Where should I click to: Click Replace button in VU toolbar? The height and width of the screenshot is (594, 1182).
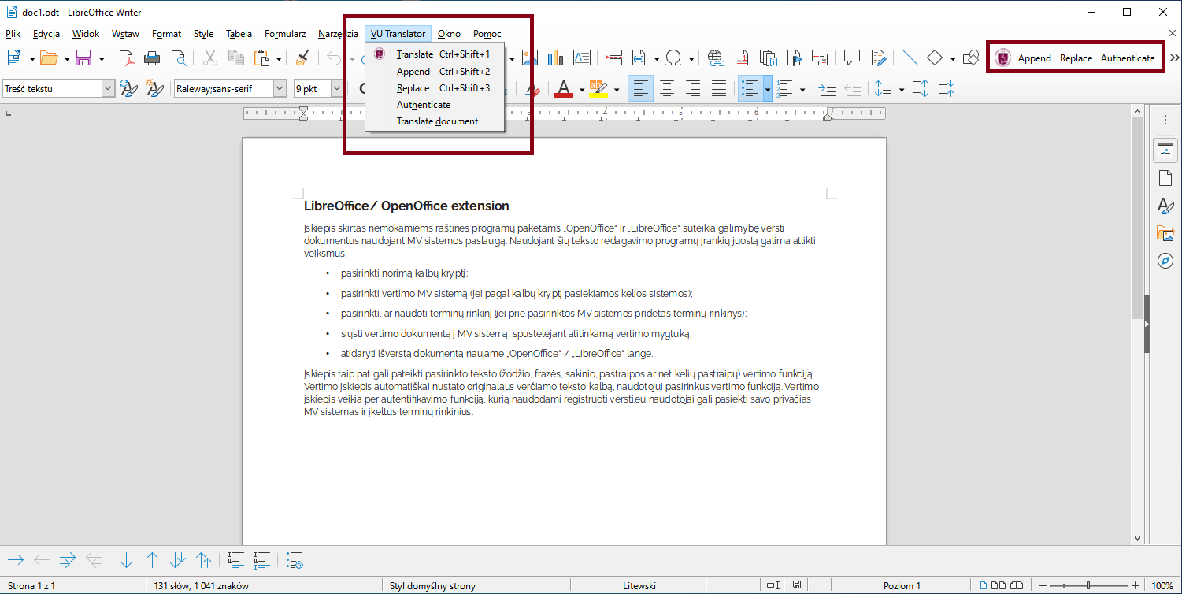click(x=1076, y=58)
